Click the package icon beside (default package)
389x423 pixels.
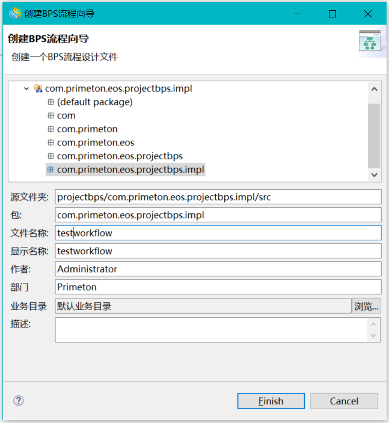tap(51, 102)
